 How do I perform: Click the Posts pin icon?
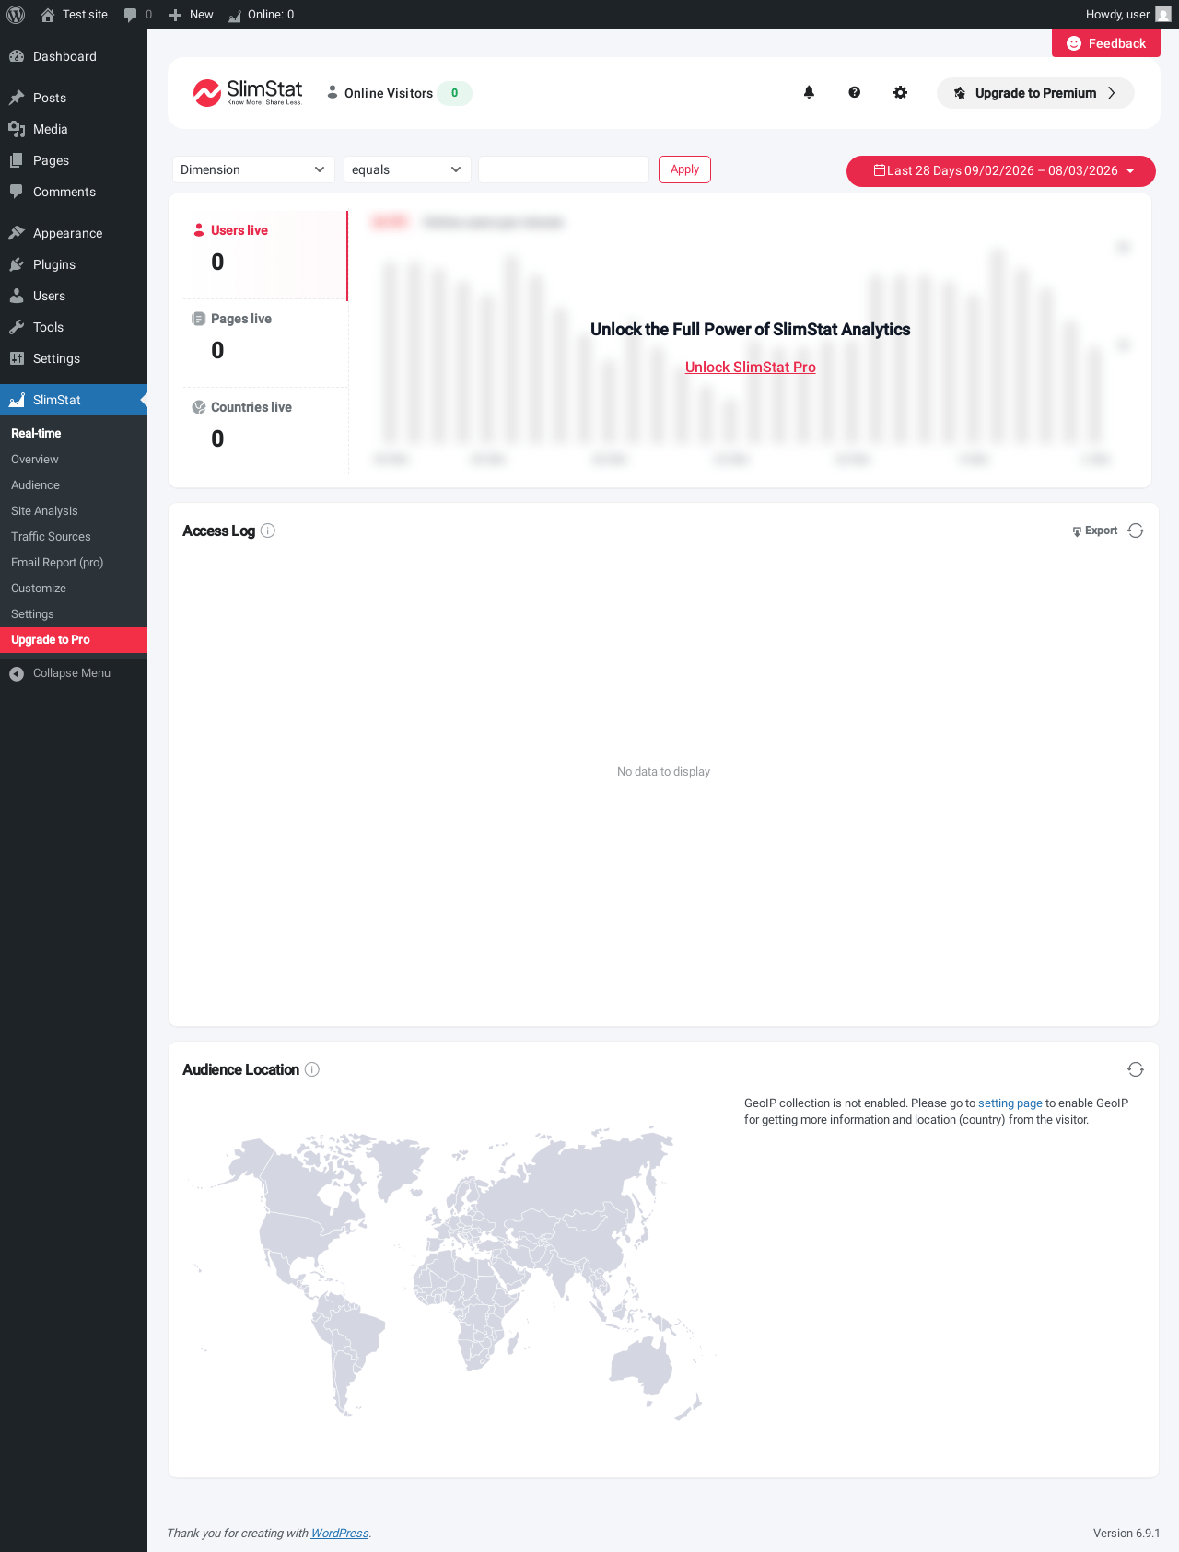pos(17,98)
